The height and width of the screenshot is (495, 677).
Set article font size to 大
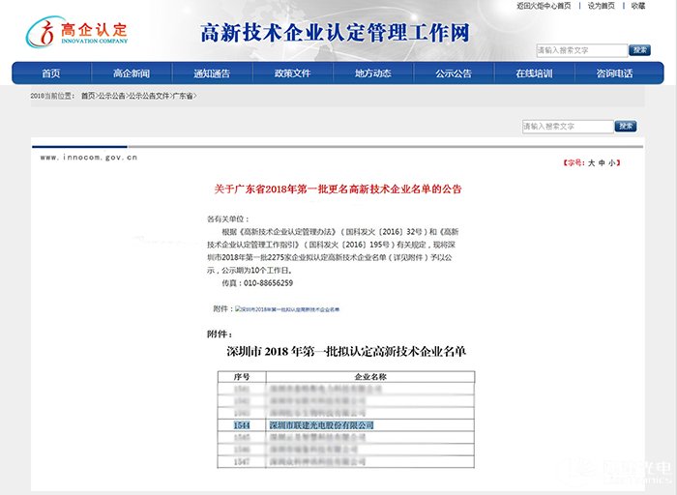pos(592,163)
